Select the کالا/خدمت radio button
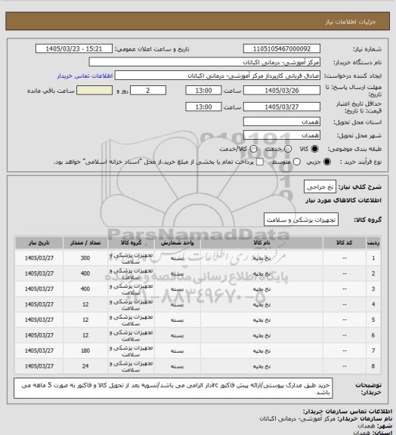This screenshot has width=396, height=435. [x=253, y=149]
